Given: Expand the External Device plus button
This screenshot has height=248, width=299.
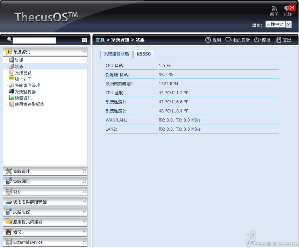Looking at the screenshot, I should coord(84,242).
